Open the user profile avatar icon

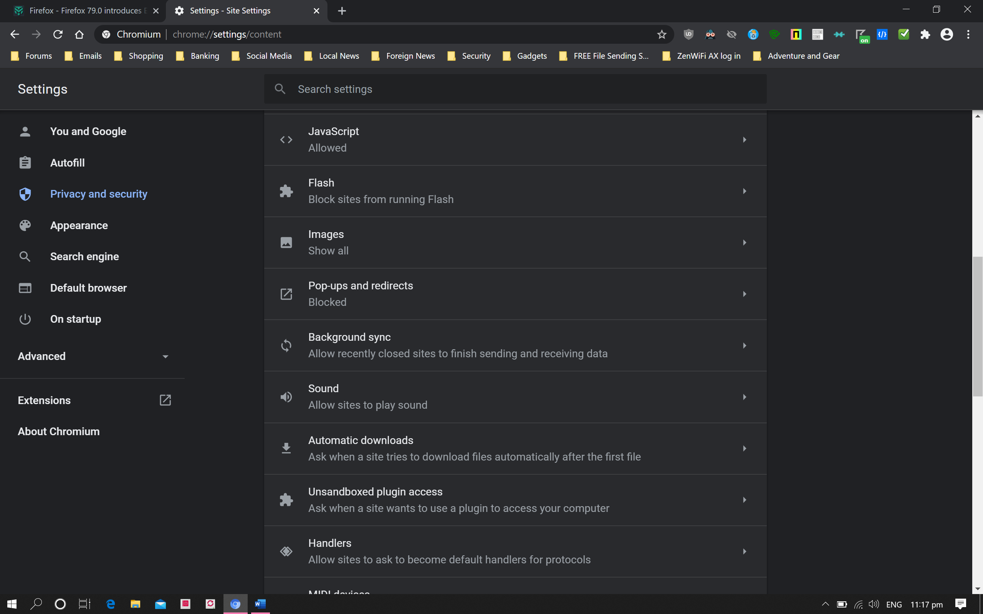click(947, 35)
